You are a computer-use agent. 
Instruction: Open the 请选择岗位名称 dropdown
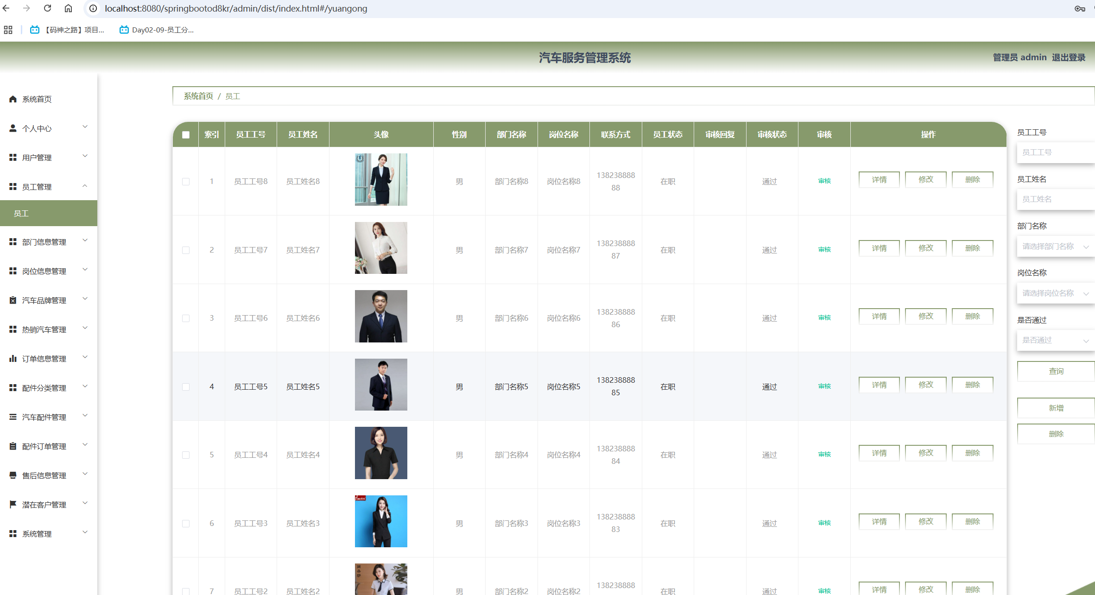[1056, 293]
